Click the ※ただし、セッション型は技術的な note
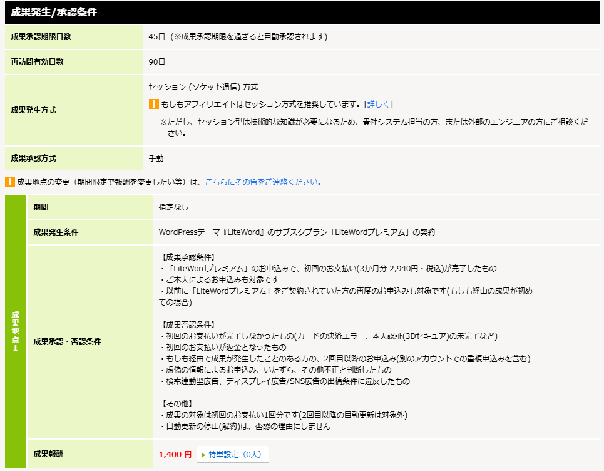 [374, 128]
